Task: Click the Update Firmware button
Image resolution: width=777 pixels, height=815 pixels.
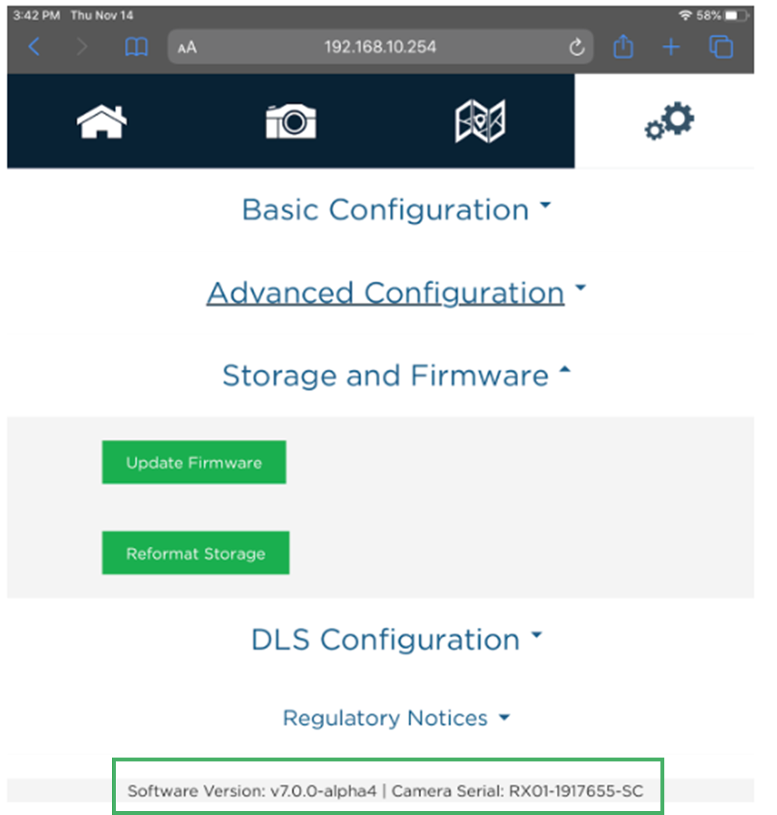Action: [193, 463]
